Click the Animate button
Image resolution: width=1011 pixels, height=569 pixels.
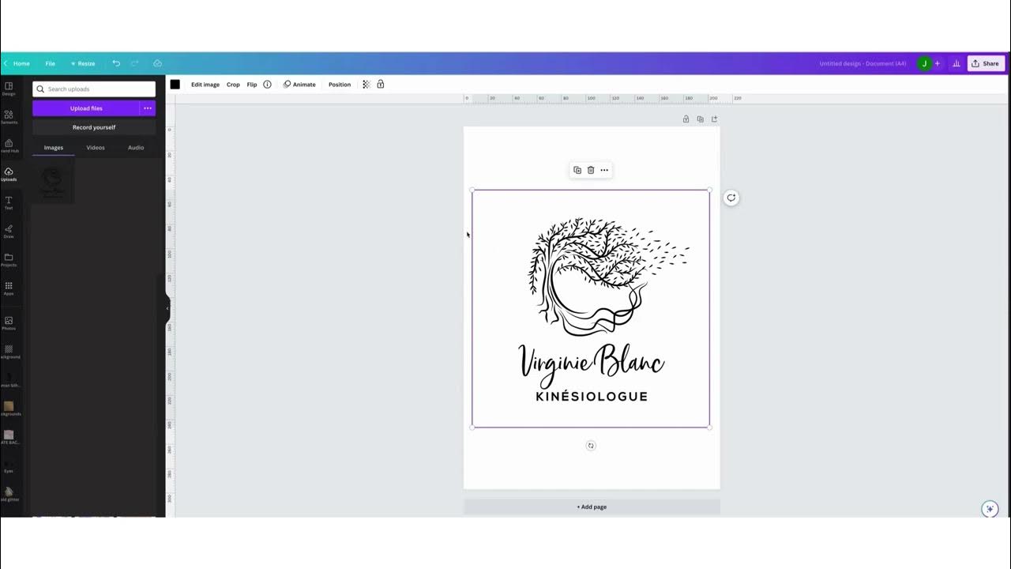299,85
